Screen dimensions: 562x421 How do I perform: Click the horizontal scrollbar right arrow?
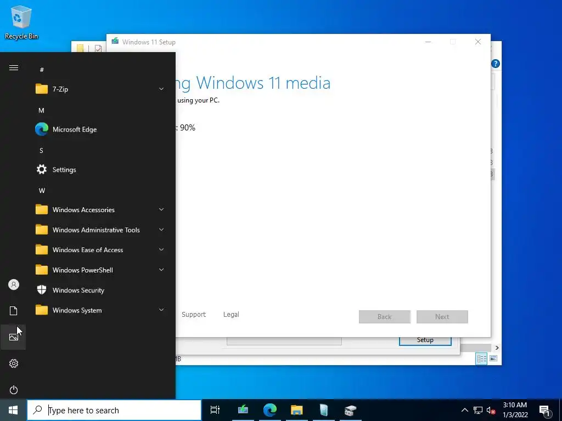497,348
